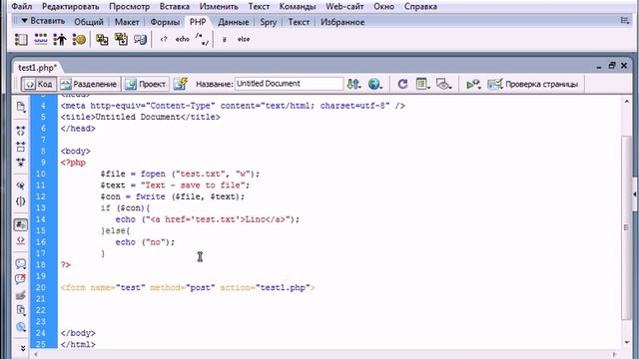Open Documents list icon in coding toolbar
This screenshot has height=359, width=639.
tap(21, 107)
